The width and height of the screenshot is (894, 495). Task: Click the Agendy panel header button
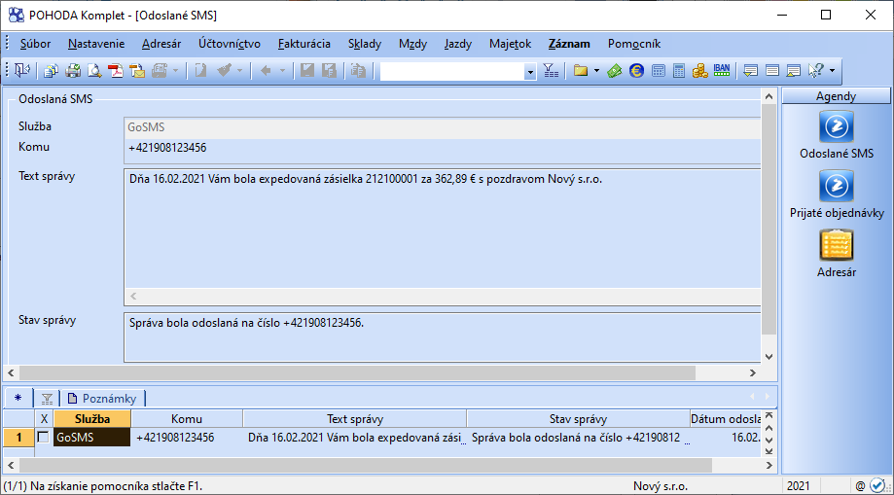(x=836, y=96)
